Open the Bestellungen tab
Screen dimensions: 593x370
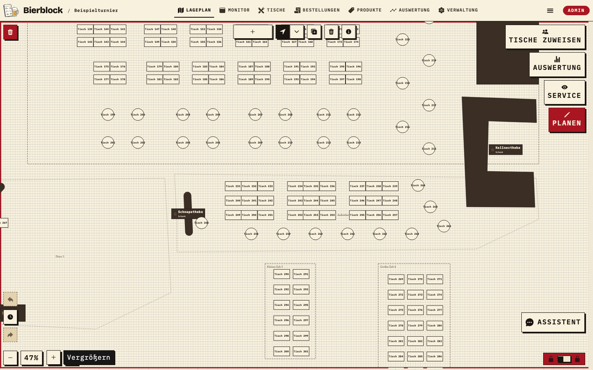click(317, 10)
